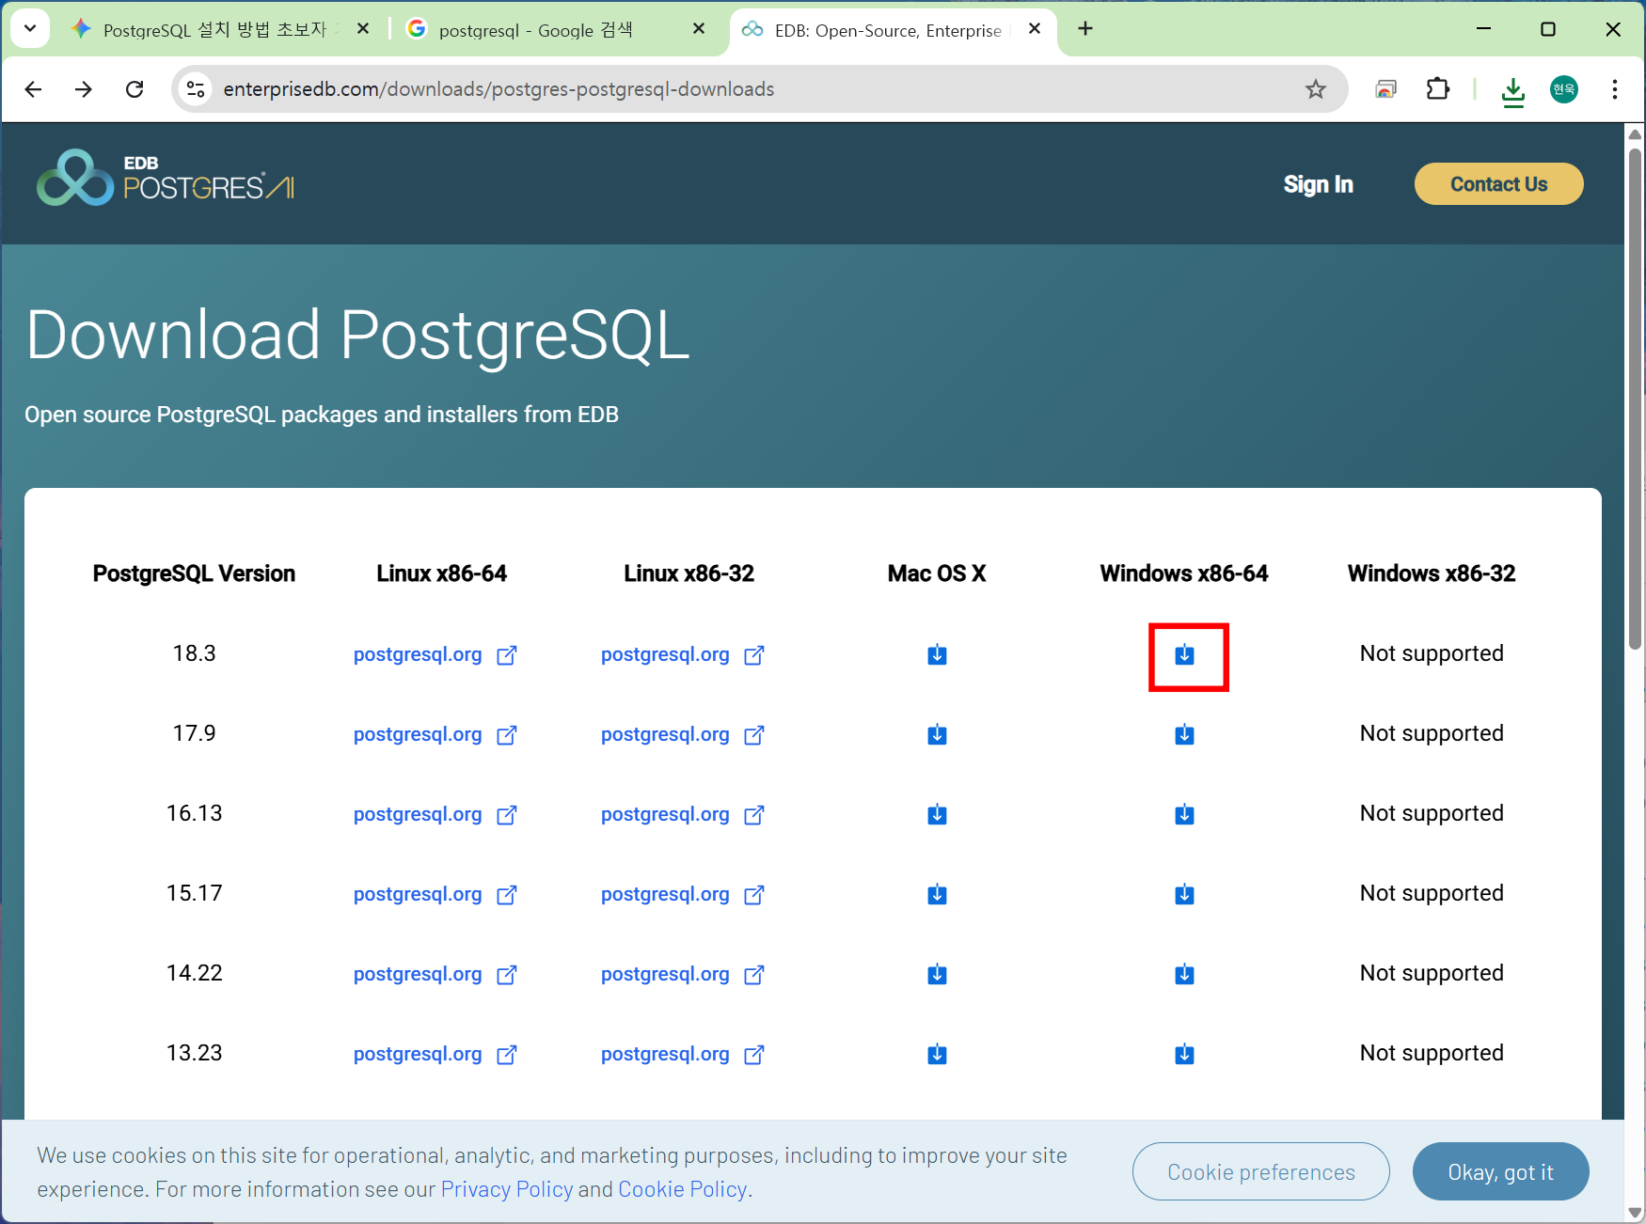Download PostgreSQL 15.17 for Mac OS X
Screen dimensions: 1646x1224
point(937,894)
